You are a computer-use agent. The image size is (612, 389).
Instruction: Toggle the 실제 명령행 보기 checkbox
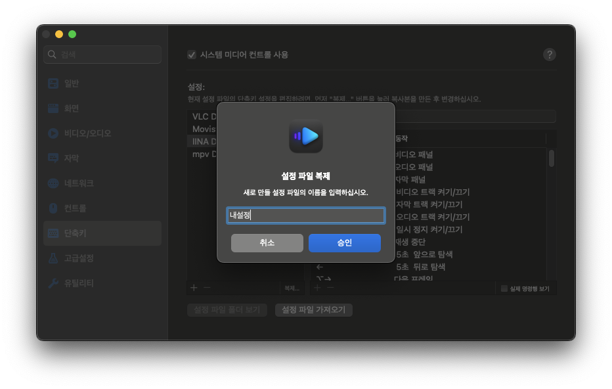coord(504,288)
